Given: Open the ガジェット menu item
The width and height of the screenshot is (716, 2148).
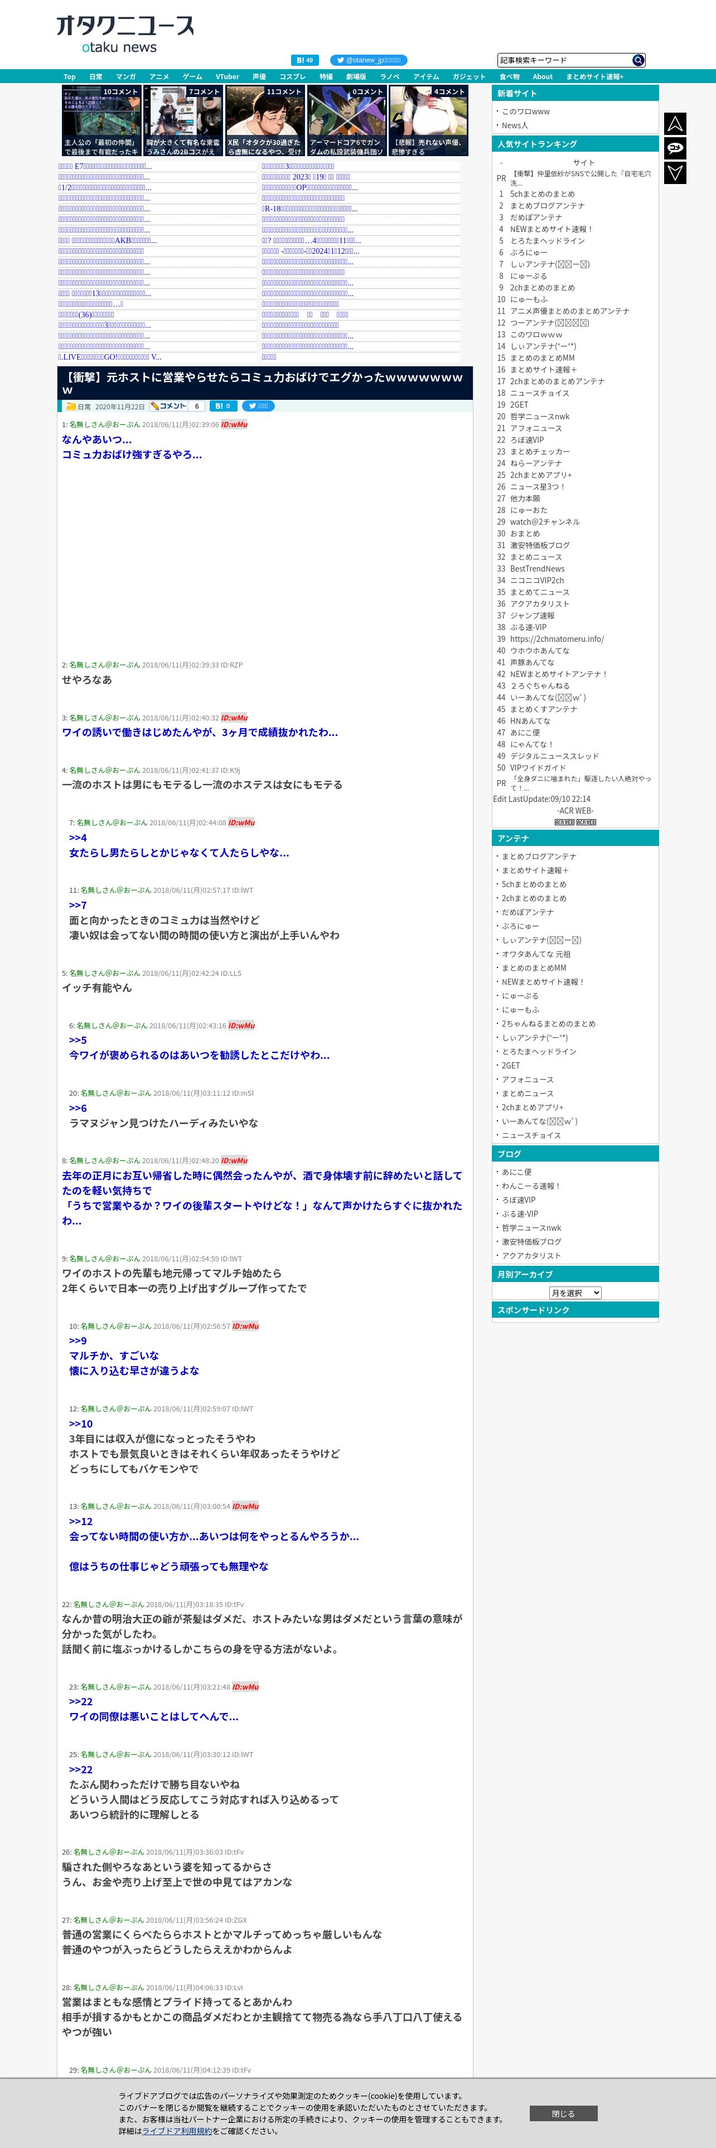Looking at the screenshot, I should coord(468,77).
